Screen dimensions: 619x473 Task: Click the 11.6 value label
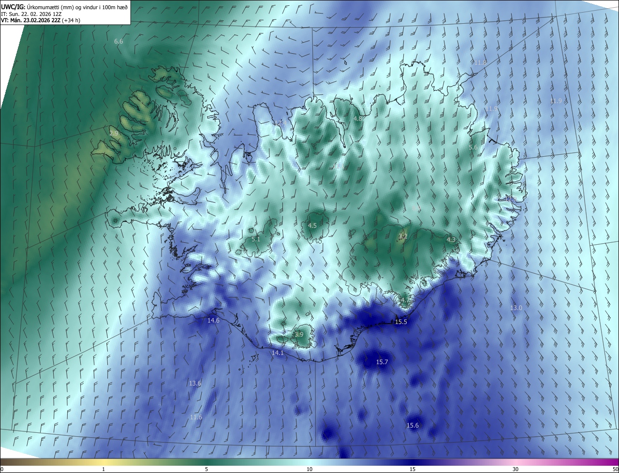[x=196, y=417]
